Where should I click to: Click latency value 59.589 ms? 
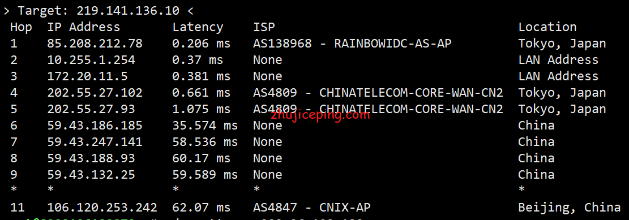coord(205,175)
